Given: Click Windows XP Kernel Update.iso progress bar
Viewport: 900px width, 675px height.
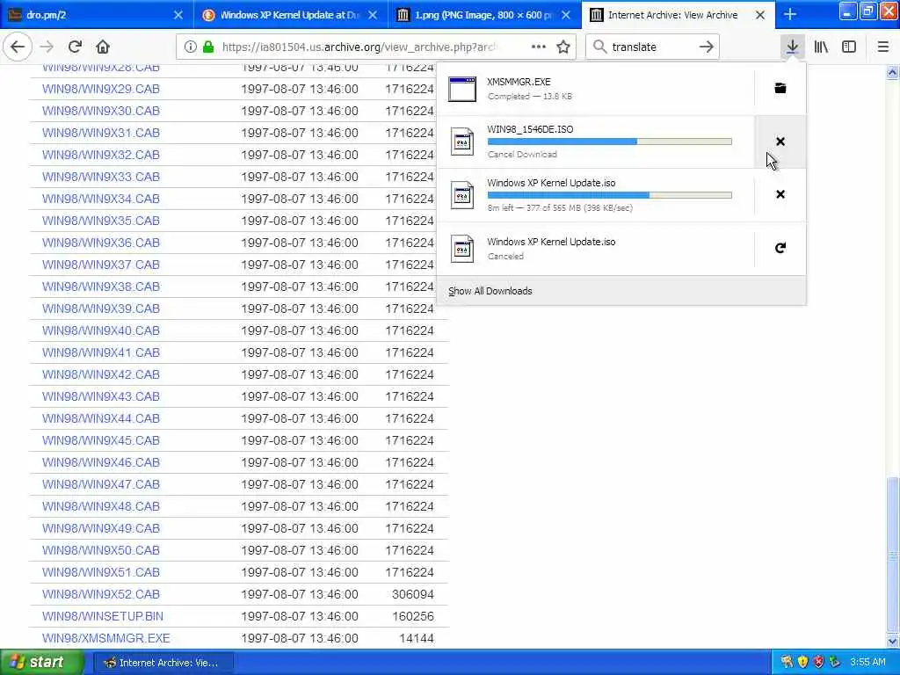Looking at the screenshot, I should click(x=610, y=195).
